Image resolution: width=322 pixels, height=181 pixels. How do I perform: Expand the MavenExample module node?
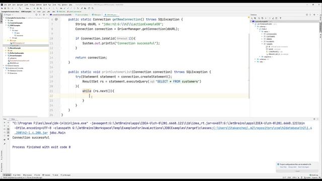pos(6,48)
